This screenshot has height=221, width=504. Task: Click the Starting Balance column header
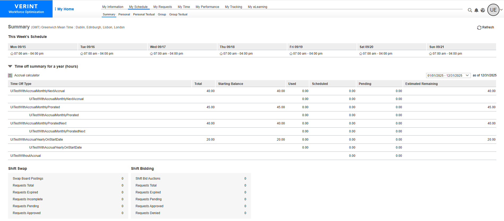tap(250, 84)
